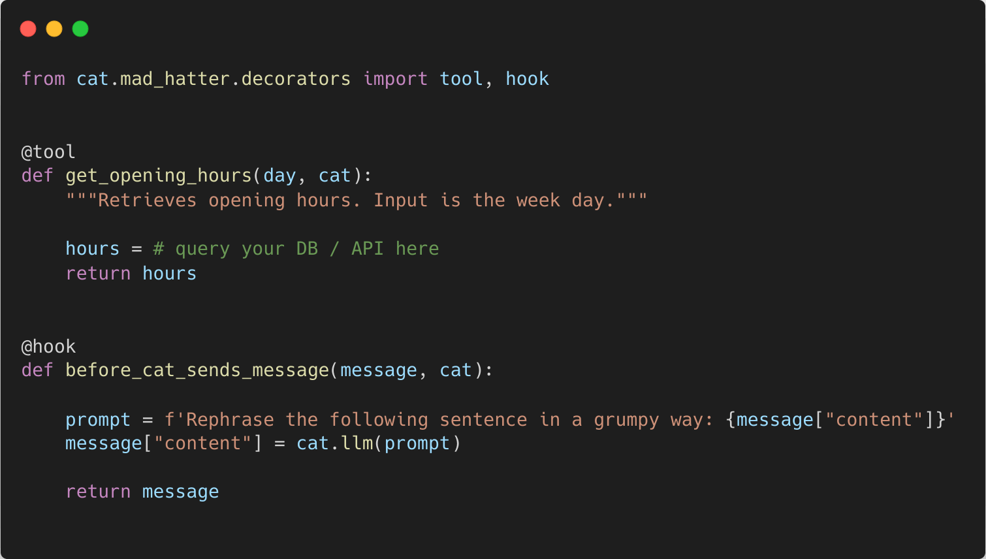
Task: Click the word 'import' in first line
Action: click(395, 79)
